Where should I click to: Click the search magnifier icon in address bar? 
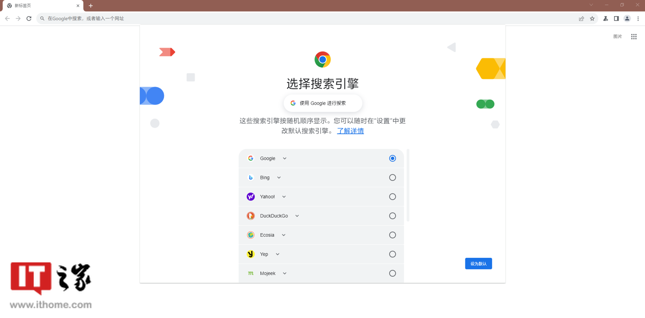tap(43, 18)
